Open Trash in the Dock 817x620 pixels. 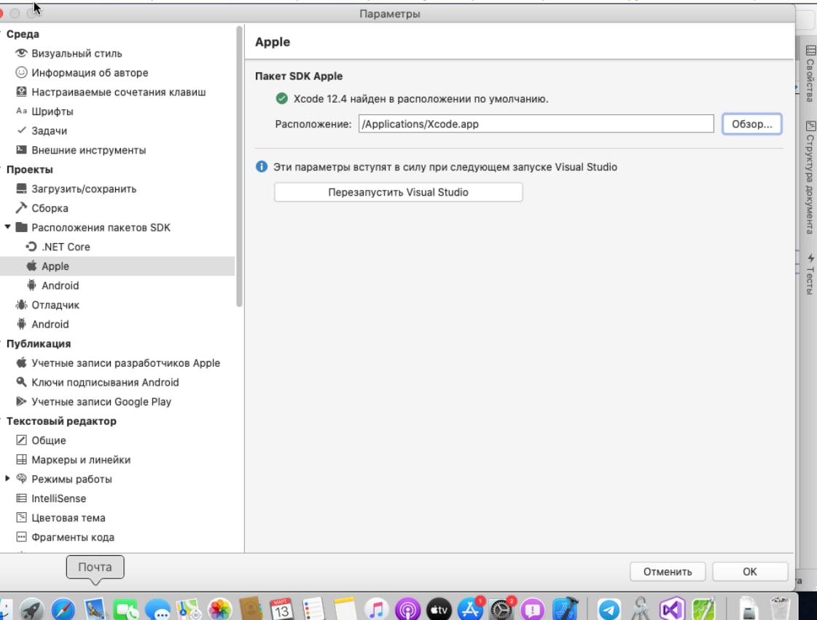(x=780, y=609)
